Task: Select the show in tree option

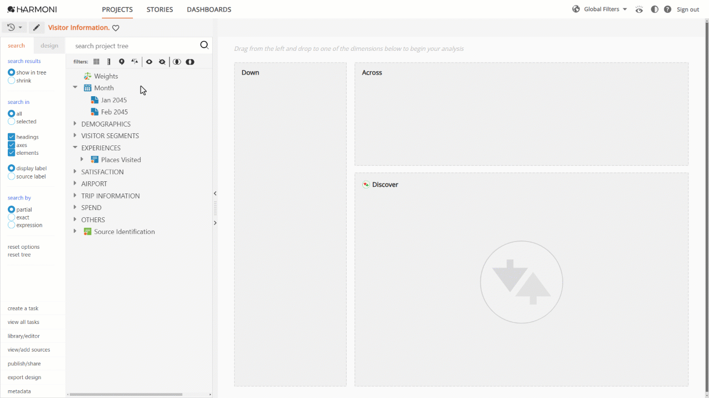Action: click(11, 72)
